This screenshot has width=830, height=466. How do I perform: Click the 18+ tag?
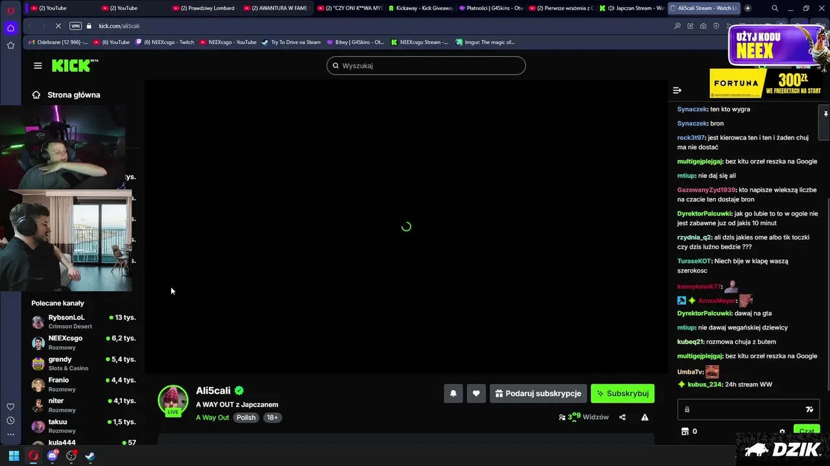point(272,417)
